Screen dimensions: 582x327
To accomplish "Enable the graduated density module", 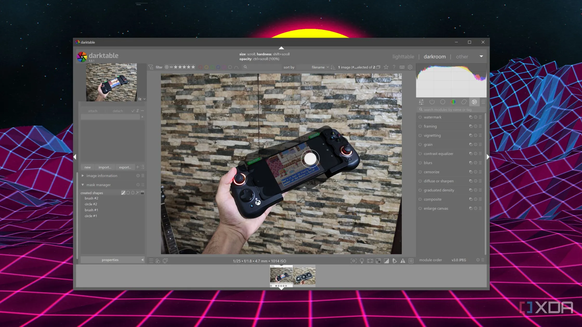I will point(420,190).
